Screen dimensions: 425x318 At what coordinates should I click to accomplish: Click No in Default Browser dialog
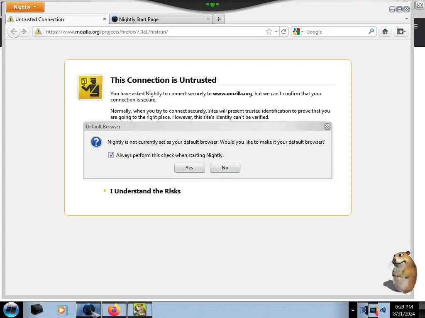point(225,168)
